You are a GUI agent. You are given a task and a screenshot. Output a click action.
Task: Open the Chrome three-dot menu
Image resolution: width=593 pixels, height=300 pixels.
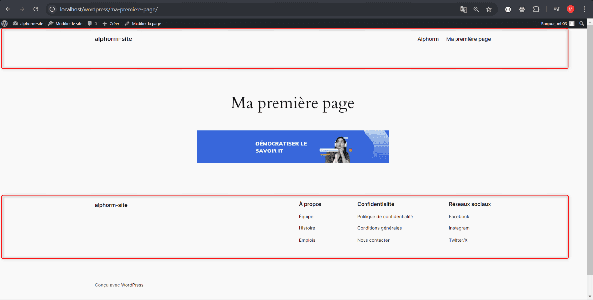(584, 9)
